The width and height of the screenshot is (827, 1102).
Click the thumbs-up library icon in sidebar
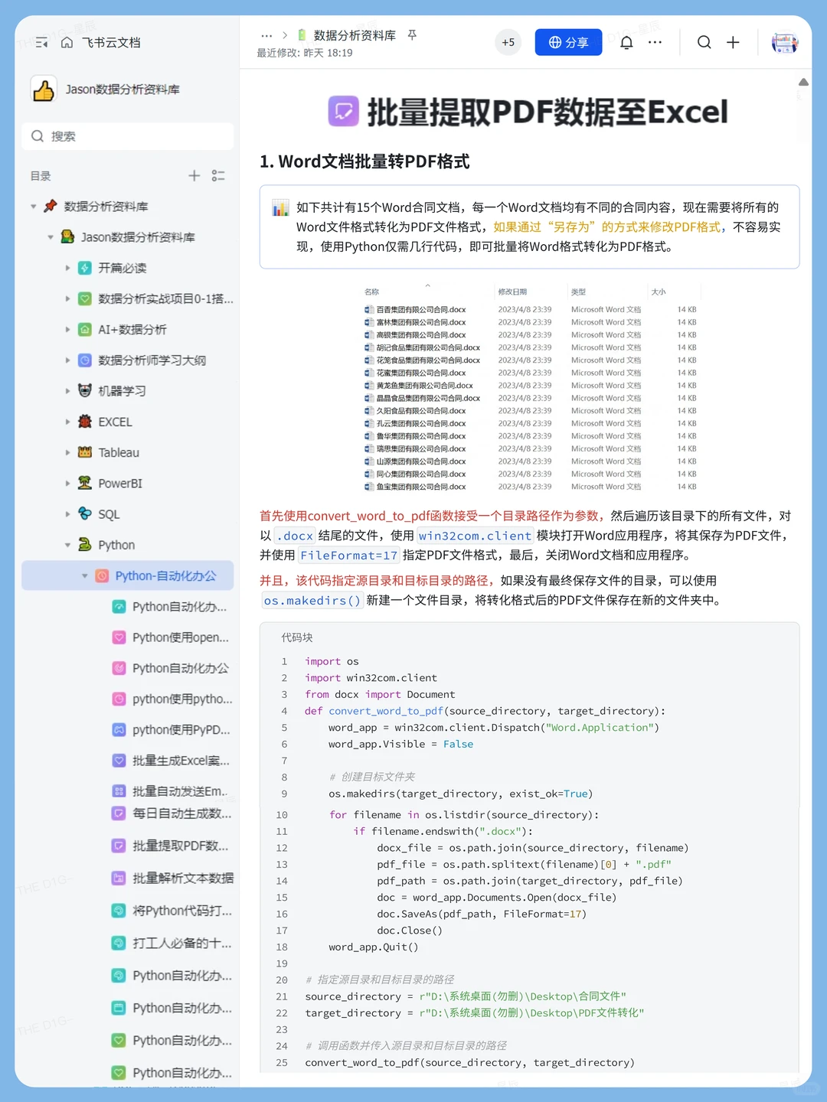[x=44, y=89]
